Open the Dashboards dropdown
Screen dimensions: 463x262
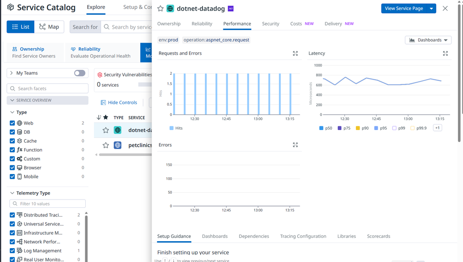[x=428, y=40]
